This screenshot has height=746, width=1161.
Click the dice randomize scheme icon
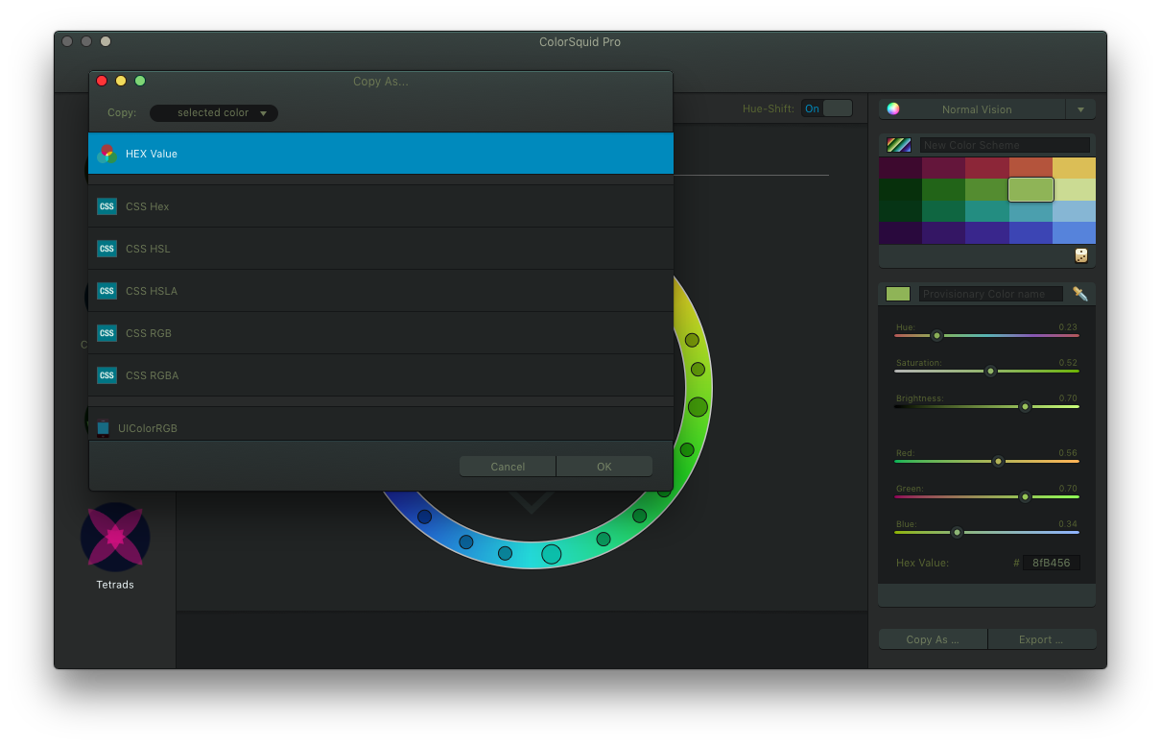click(x=1080, y=256)
